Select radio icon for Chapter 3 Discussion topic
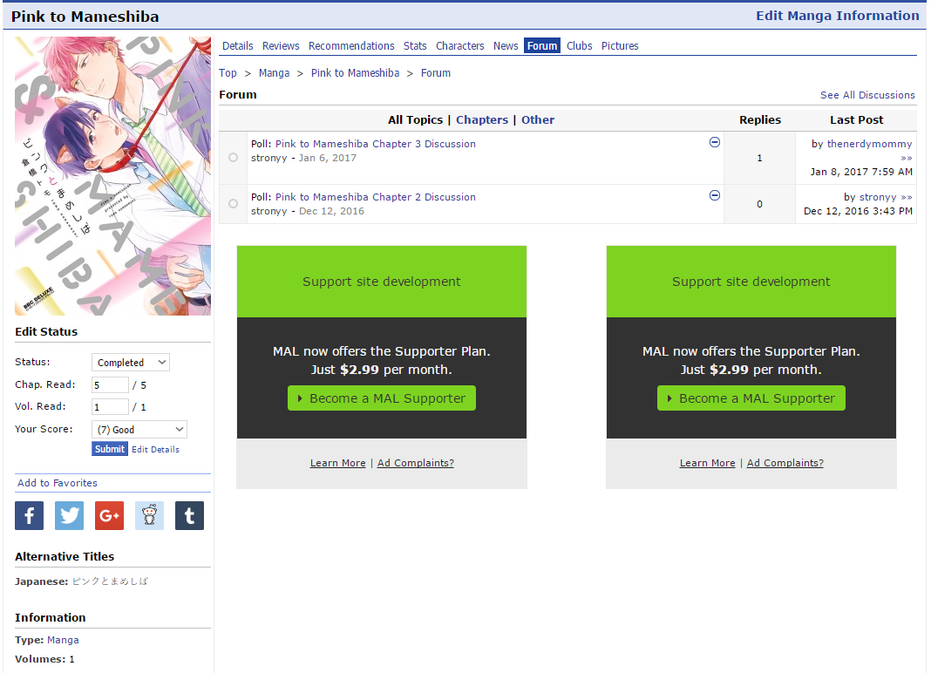Screen dimensions: 931x673 [234, 158]
